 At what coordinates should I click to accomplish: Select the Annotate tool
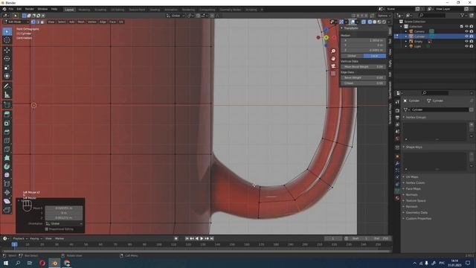pos(7,86)
